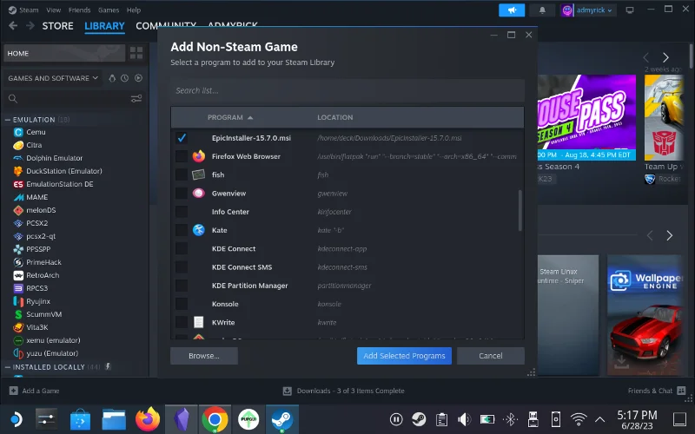Tick the Info Center checkbox
The height and width of the screenshot is (434, 695).
point(182,212)
